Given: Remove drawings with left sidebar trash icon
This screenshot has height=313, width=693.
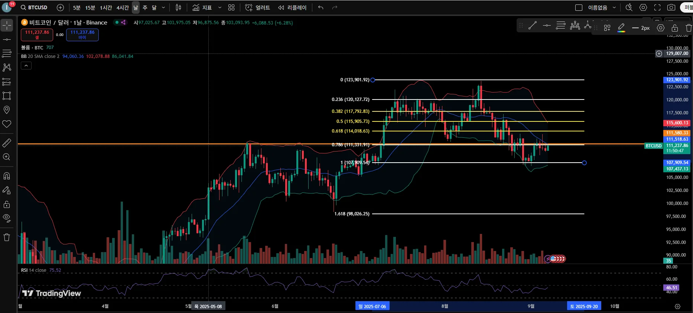Looking at the screenshot, I should click(7, 237).
